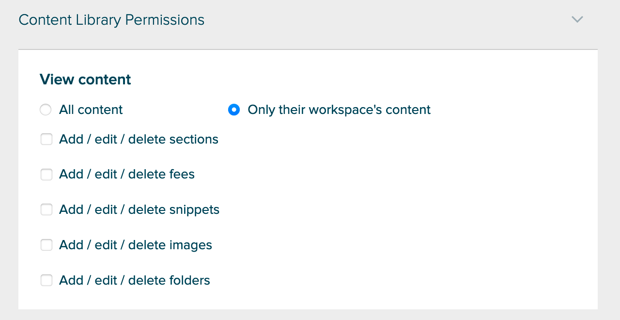Tick the Add / edit / delete snippets checkbox

[46, 209]
